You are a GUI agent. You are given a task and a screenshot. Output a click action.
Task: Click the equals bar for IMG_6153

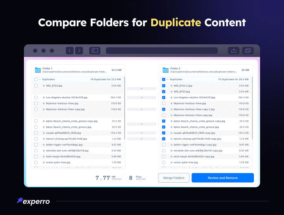coord(142,89)
